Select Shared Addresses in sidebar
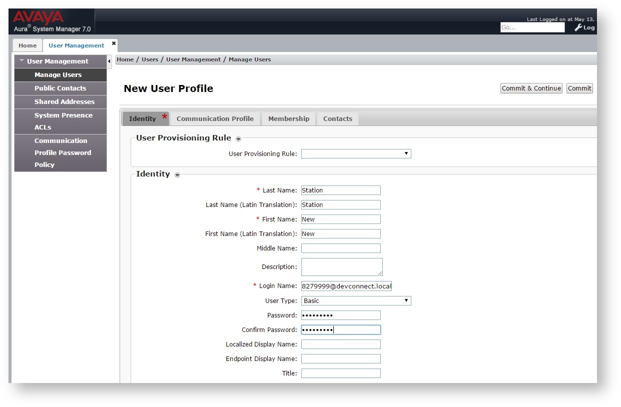 pyautogui.click(x=64, y=102)
